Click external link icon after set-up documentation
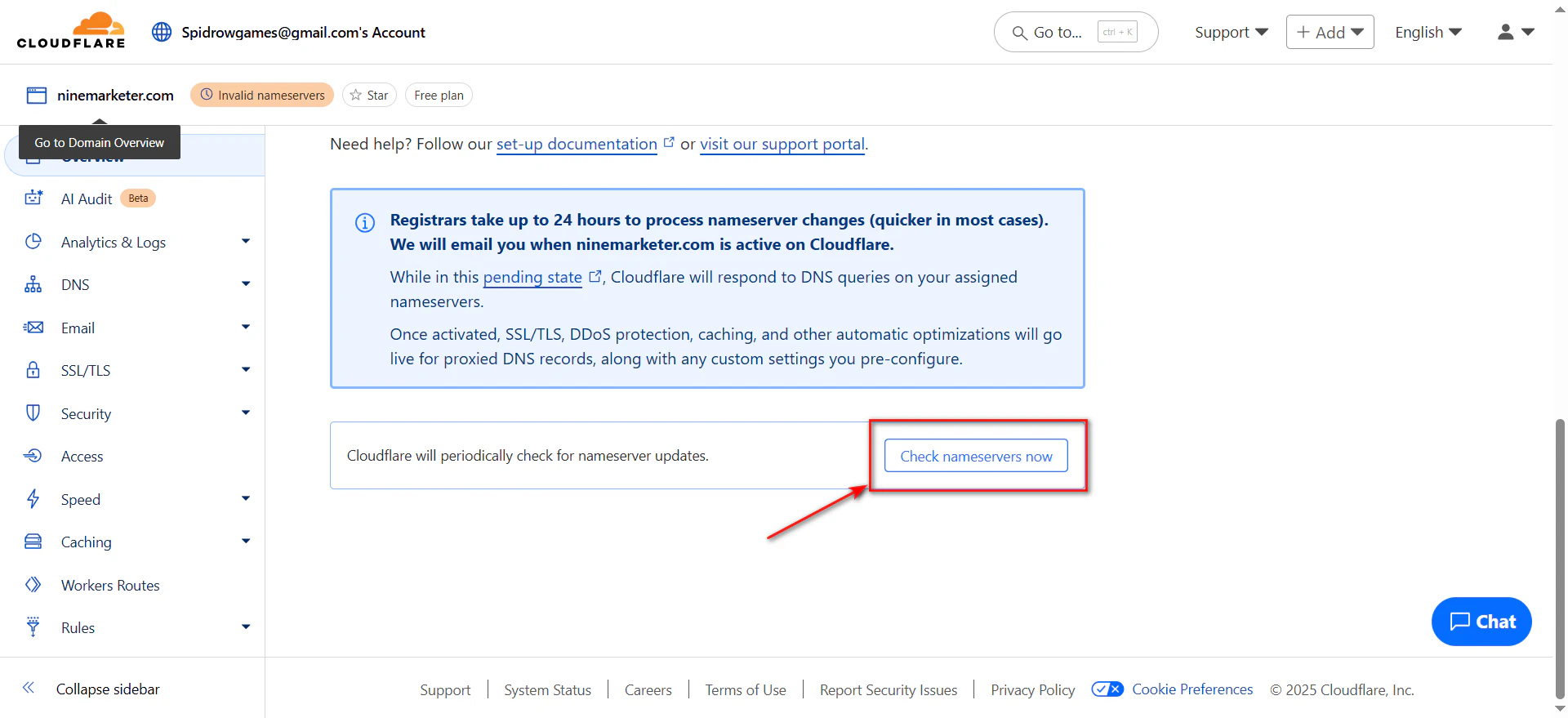 [669, 142]
